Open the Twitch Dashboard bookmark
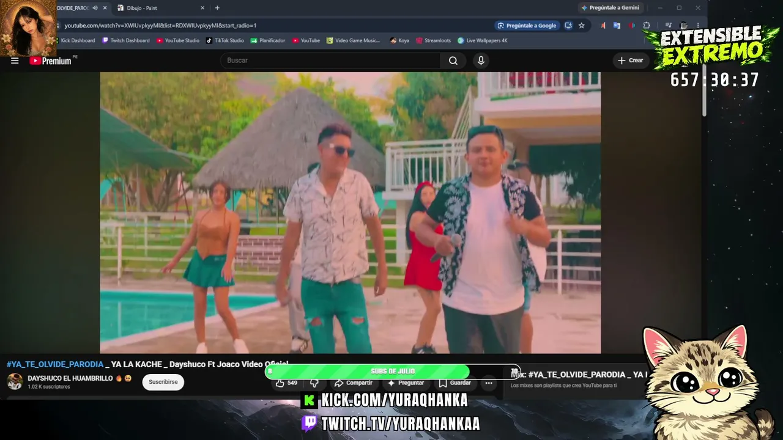This screenshot has width=783, height=440. pyautogui.click(x=126, y=41)
